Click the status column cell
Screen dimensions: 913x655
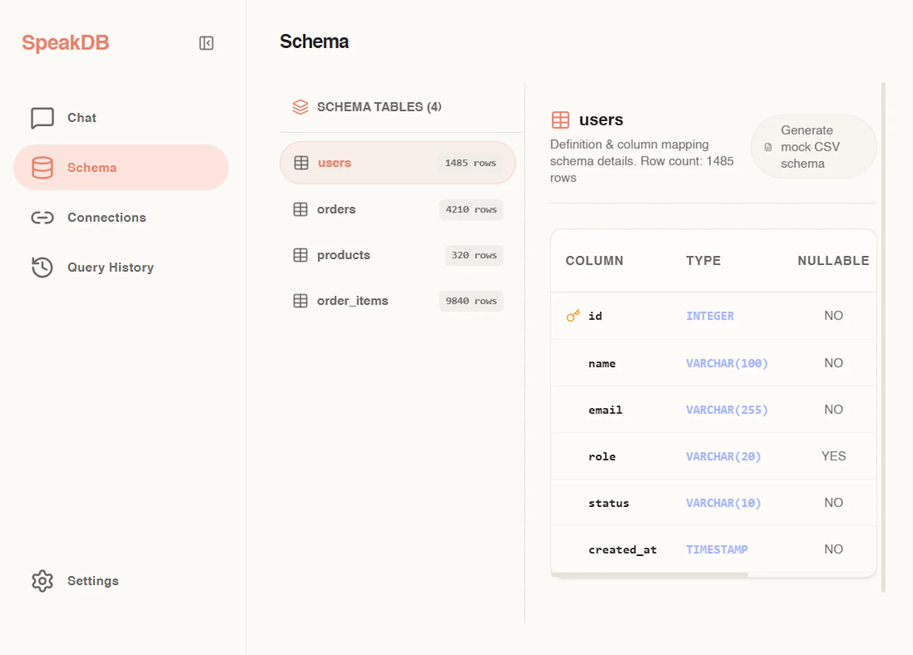pos(609,503)
